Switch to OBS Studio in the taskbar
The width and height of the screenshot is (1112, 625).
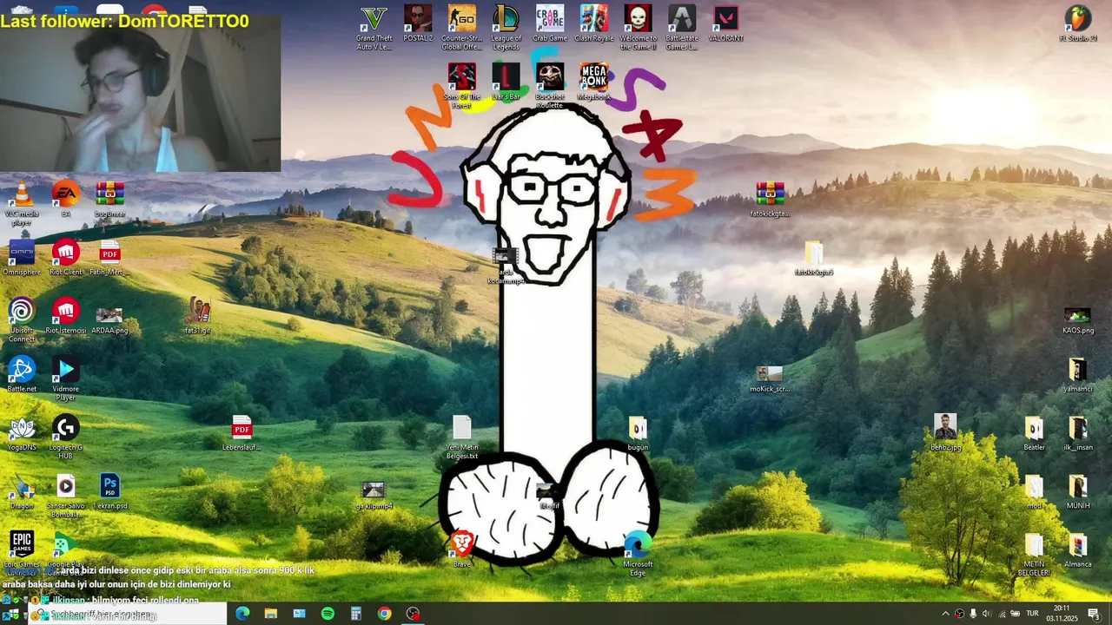(x=413, y=614)
